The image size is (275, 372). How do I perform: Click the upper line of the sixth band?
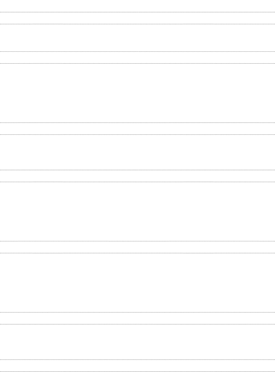tap(137, 312)
